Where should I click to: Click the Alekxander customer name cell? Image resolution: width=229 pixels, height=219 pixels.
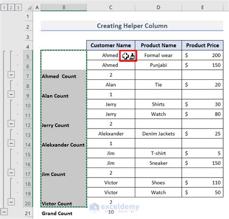click(x=111, y=133)
